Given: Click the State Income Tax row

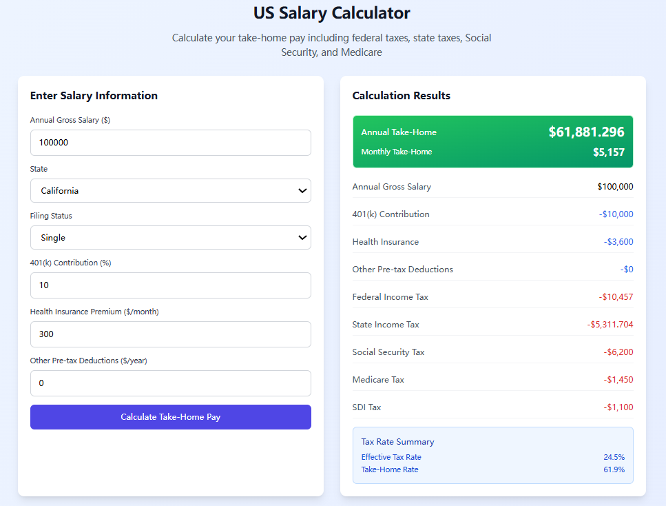Looking at the screenshot, I should tap(492, 324).
